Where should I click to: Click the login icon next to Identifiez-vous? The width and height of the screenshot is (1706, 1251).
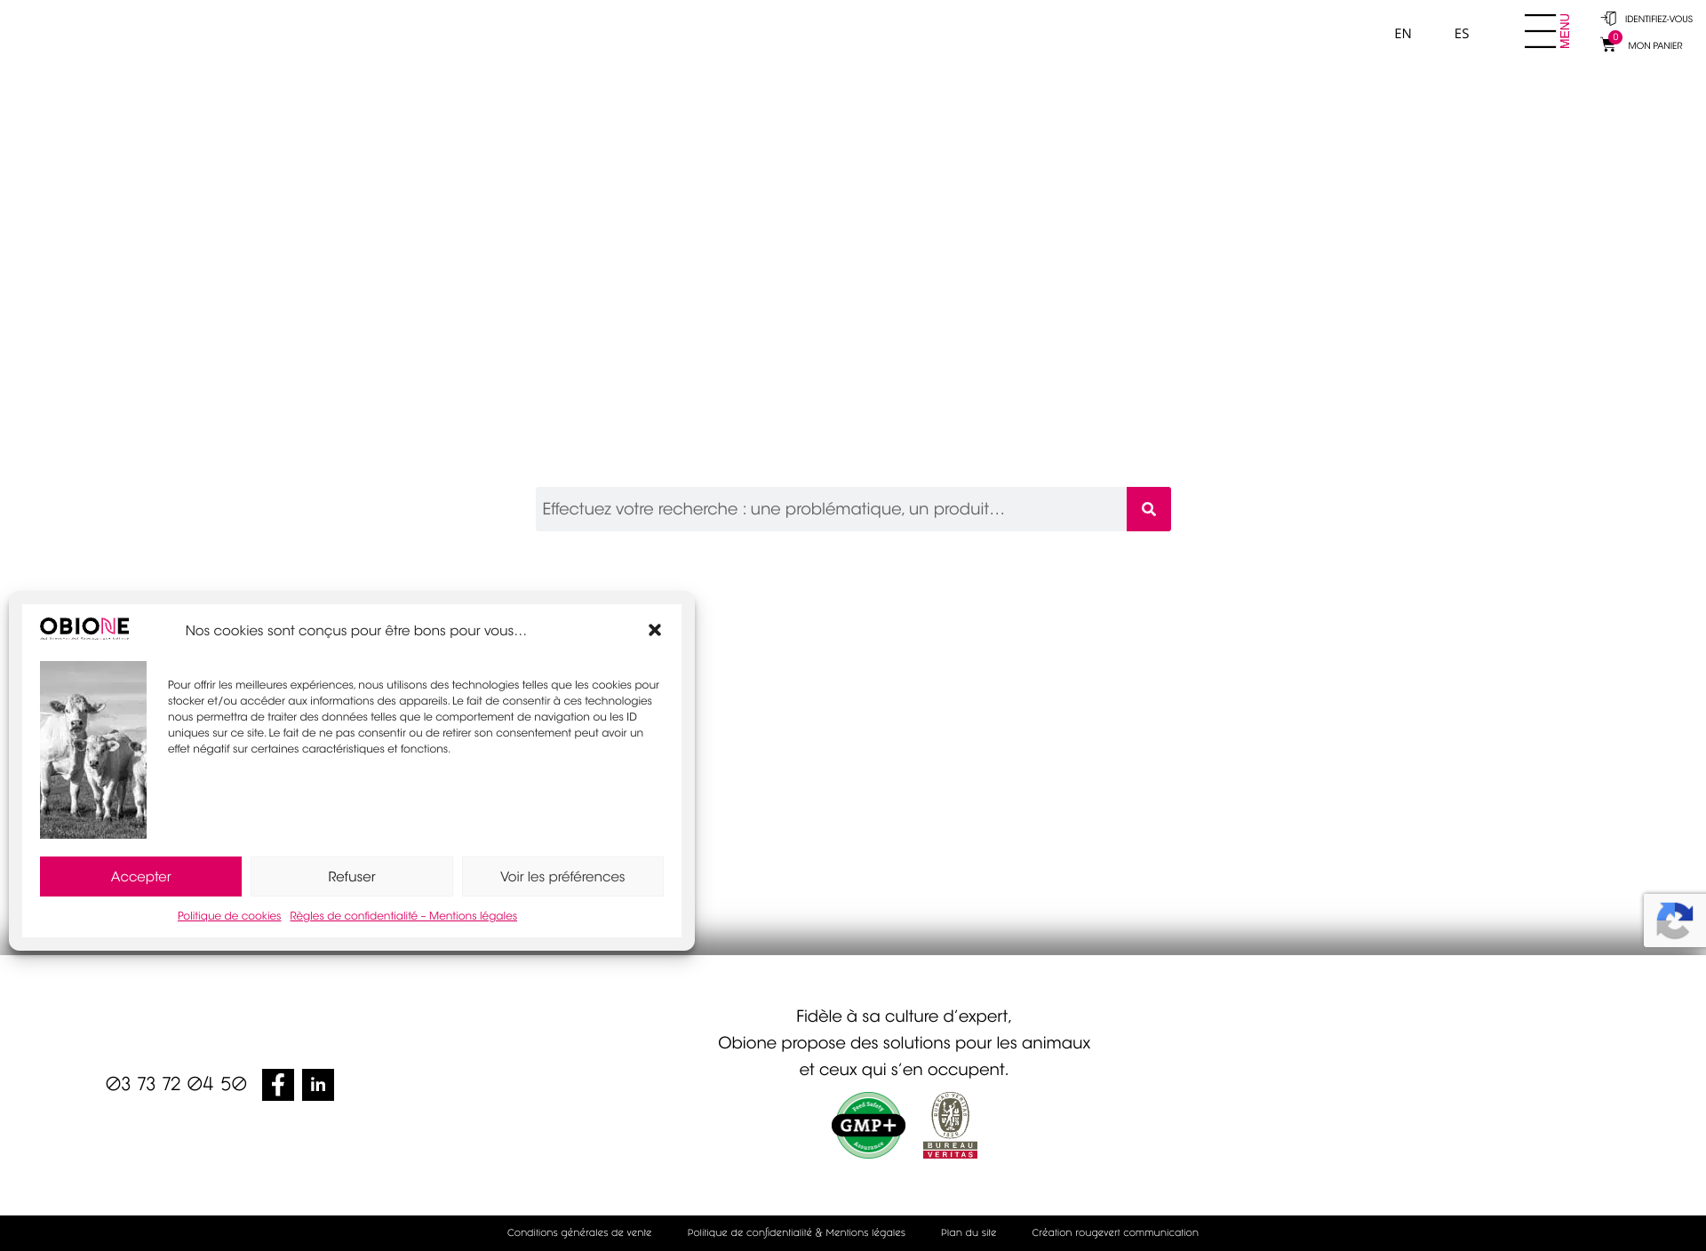pyautogui.click(x=1609, y=19)
